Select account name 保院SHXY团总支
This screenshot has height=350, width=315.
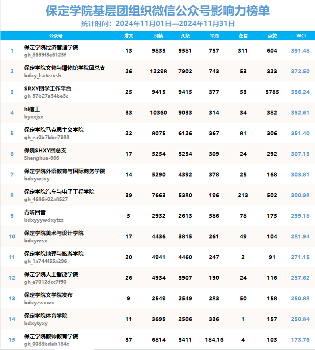[x=45, y=150]
